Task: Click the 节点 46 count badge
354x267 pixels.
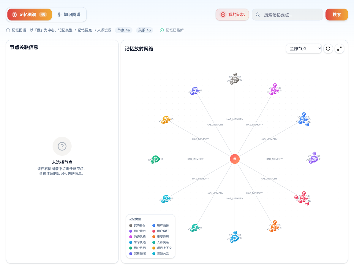Action: (x=124, y=30)
